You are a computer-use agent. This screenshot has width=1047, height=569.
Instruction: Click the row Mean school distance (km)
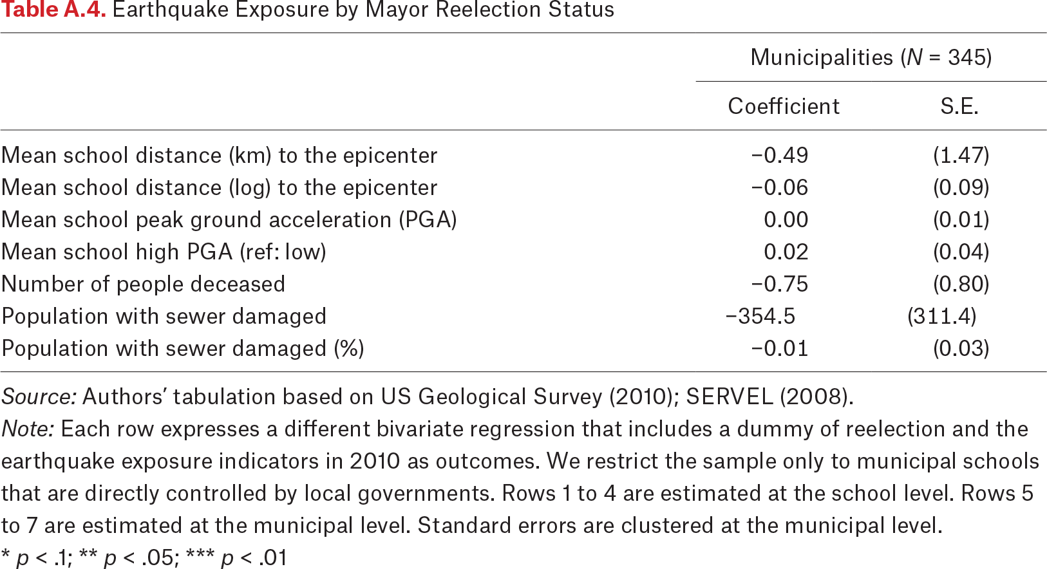tap(523, 155)
